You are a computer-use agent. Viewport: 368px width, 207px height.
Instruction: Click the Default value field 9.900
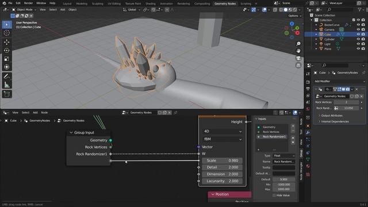(x=283, y=179)
